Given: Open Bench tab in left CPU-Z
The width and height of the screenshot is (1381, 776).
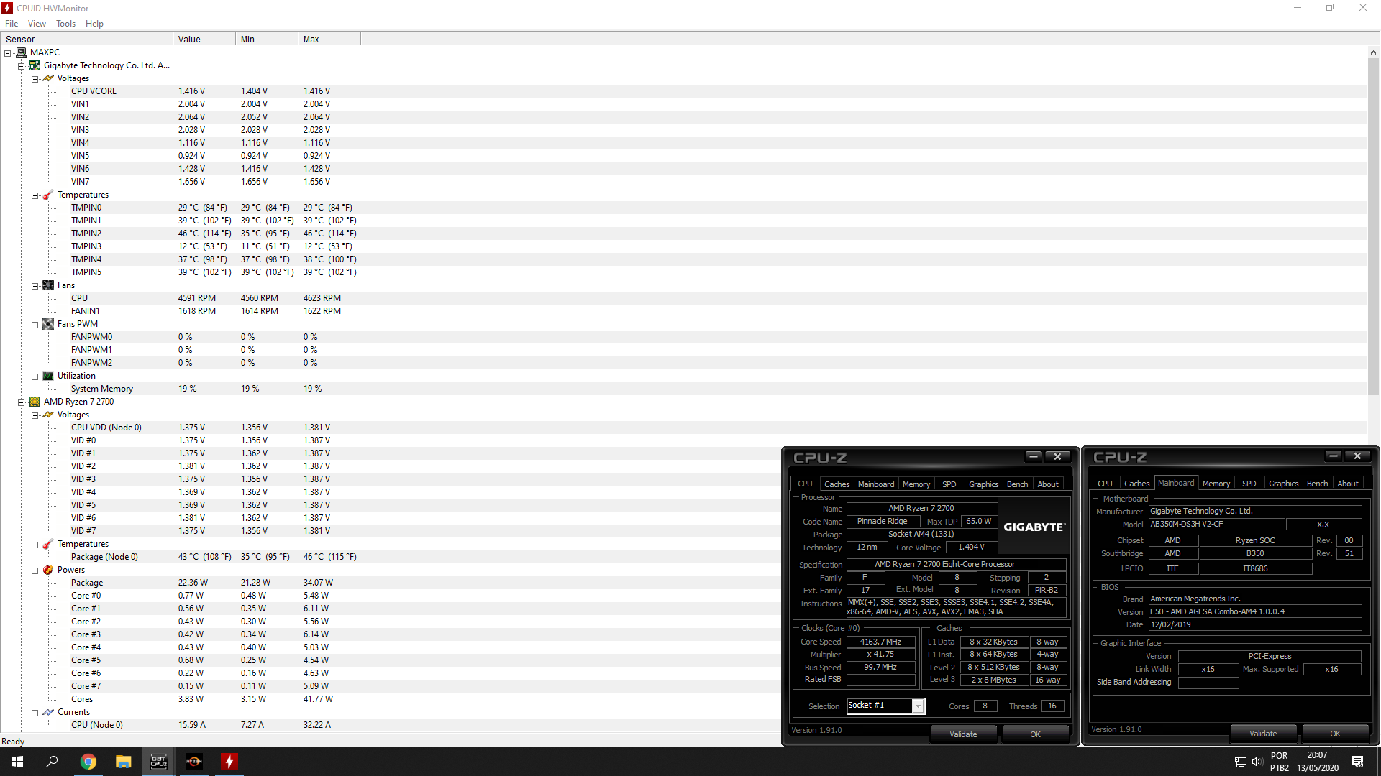Looking at the screenshot, I should click(1017, 484).
